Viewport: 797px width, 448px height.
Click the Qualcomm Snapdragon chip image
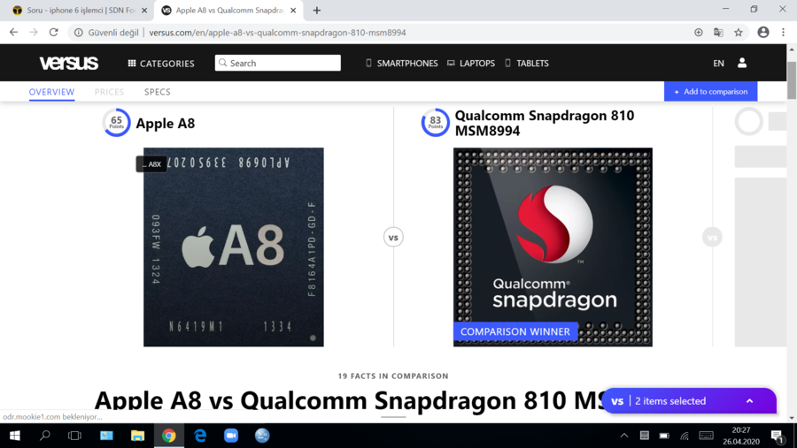pyautogui.click(x=553, y=247)
